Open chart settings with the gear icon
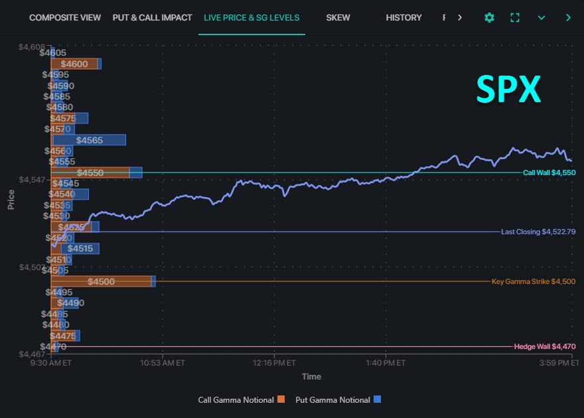The height and width of the screenshot is (418, 584). point(489,18)
